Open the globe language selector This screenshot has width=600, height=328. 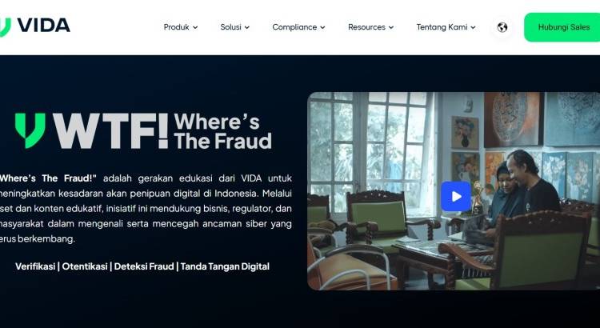[502, 27]
